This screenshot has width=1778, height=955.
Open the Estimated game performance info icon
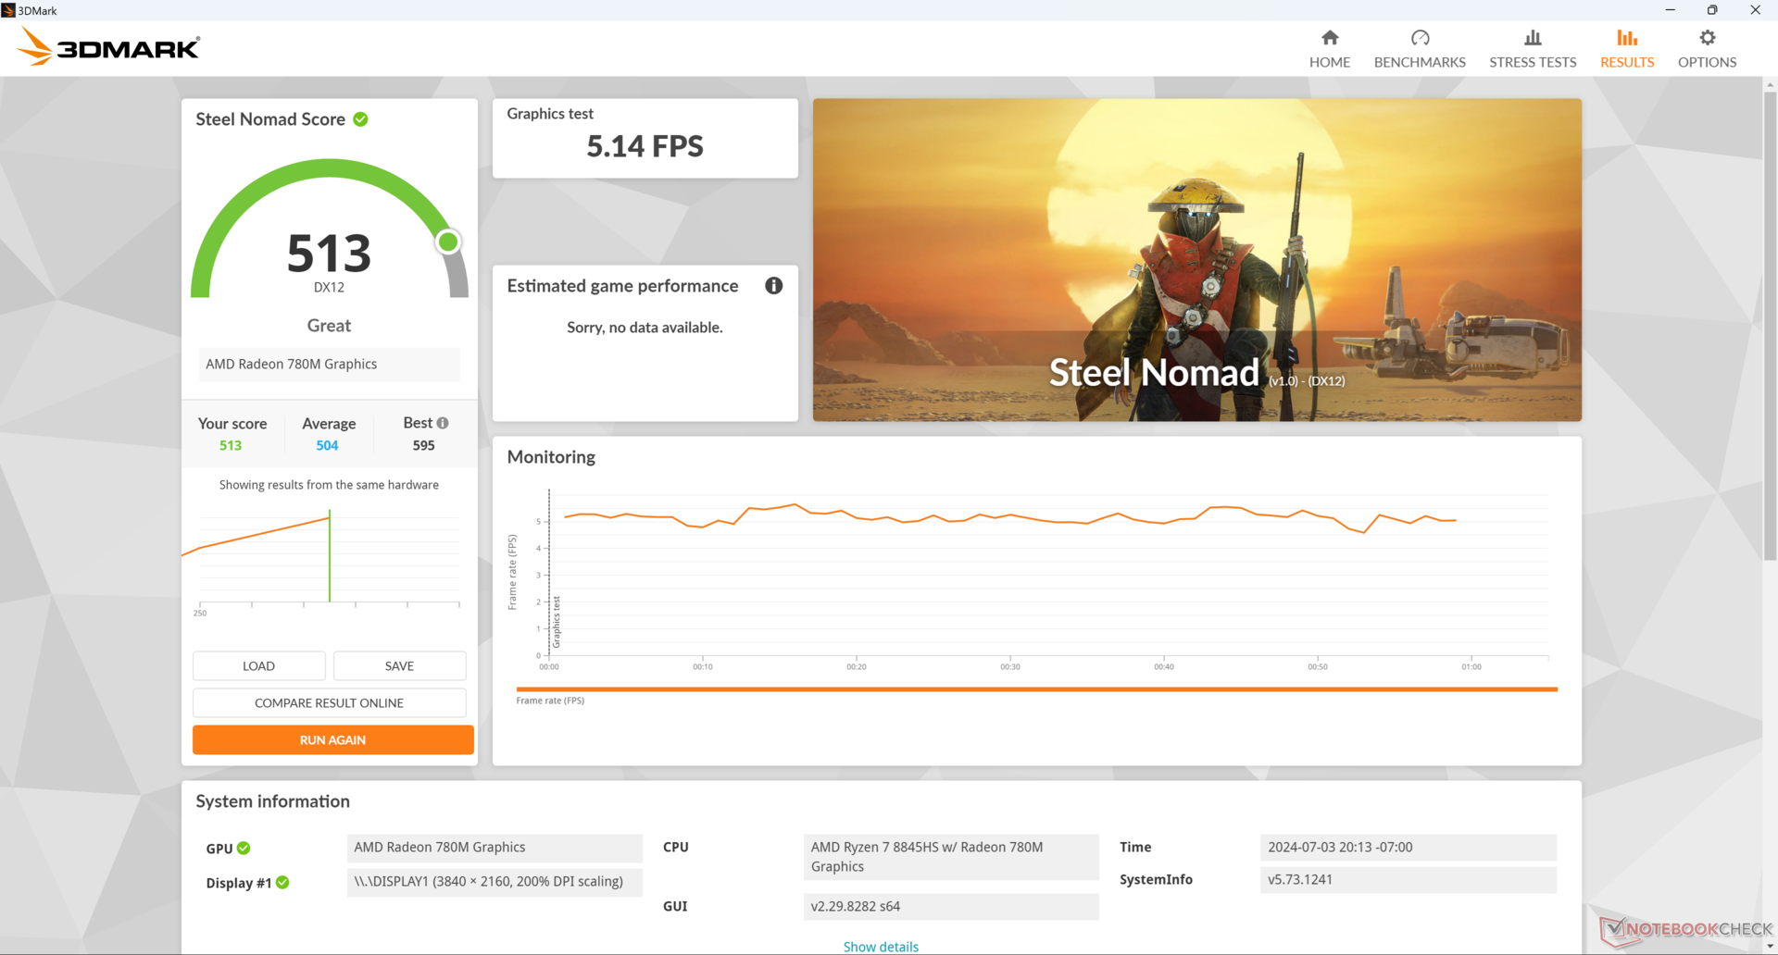click(774, 286)
